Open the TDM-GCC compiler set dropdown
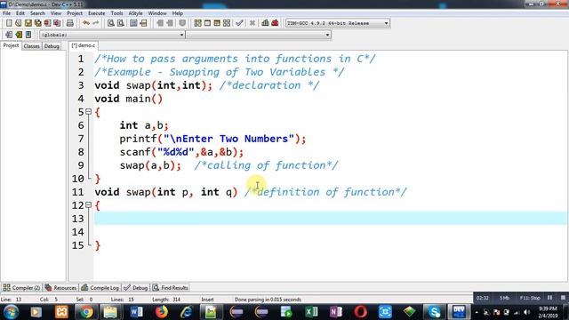 338,23
